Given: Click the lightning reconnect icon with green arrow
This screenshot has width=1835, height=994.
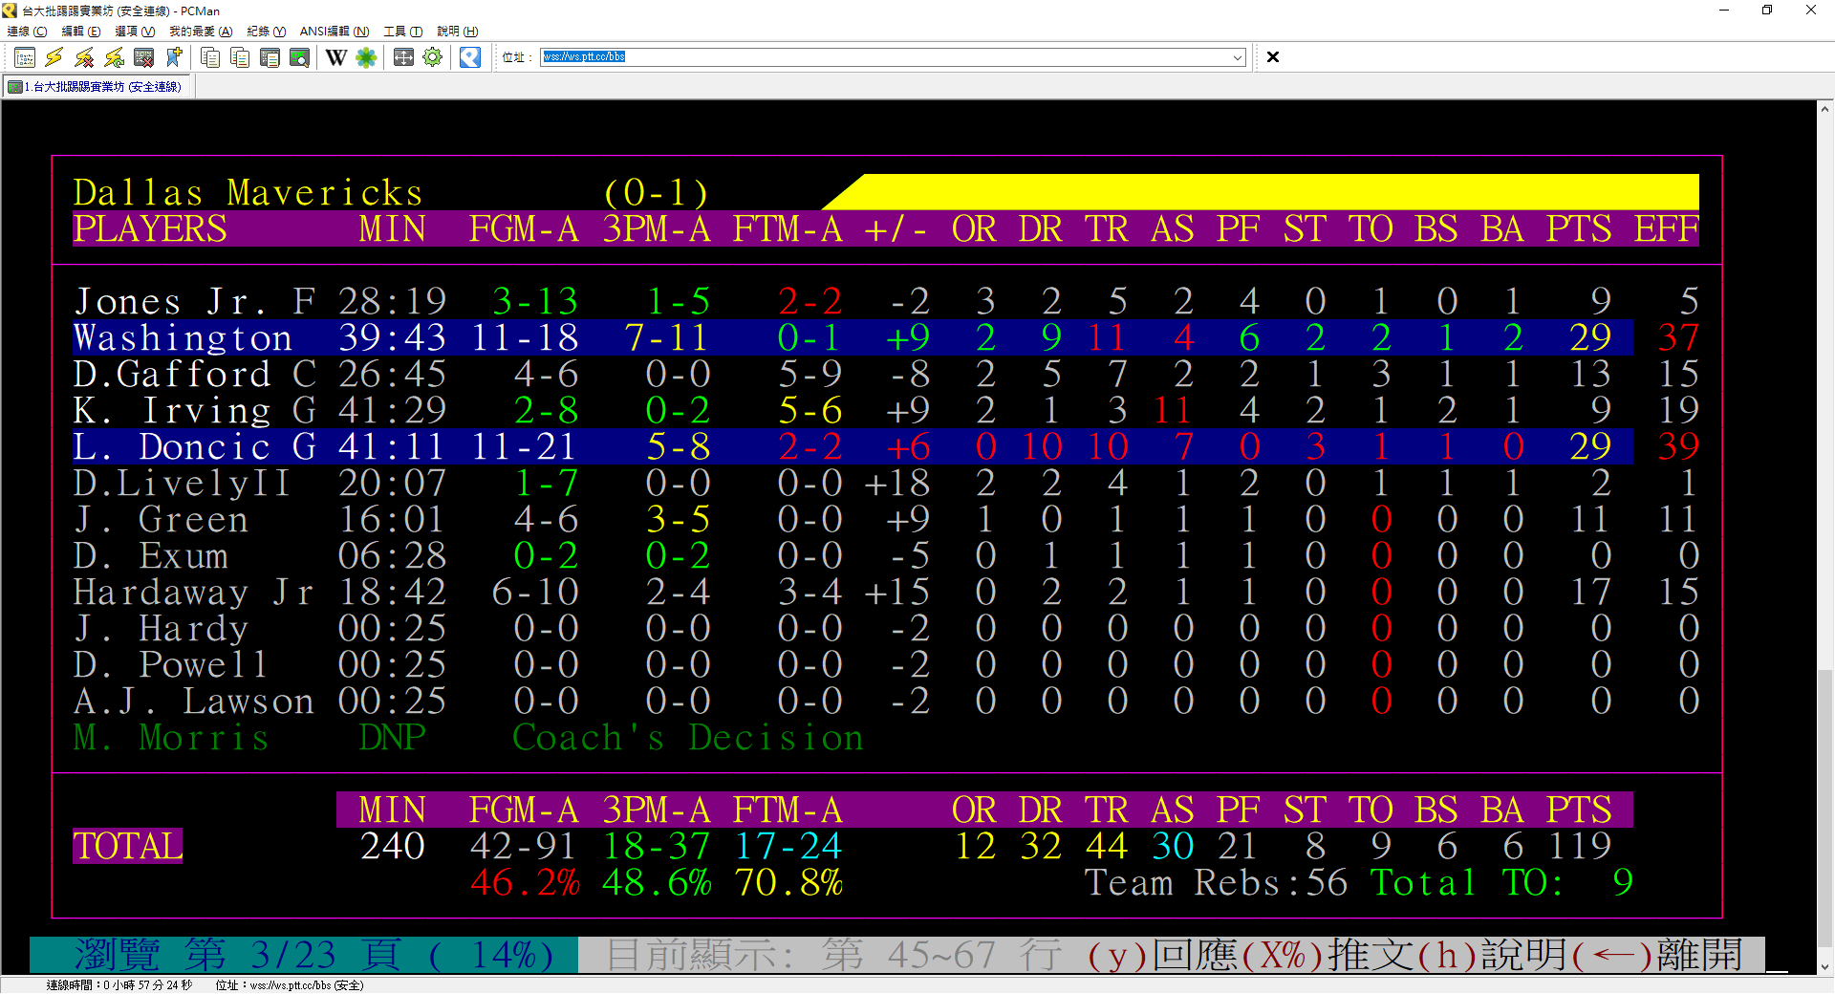Looking at the screenshot, I should coord(114,57).
